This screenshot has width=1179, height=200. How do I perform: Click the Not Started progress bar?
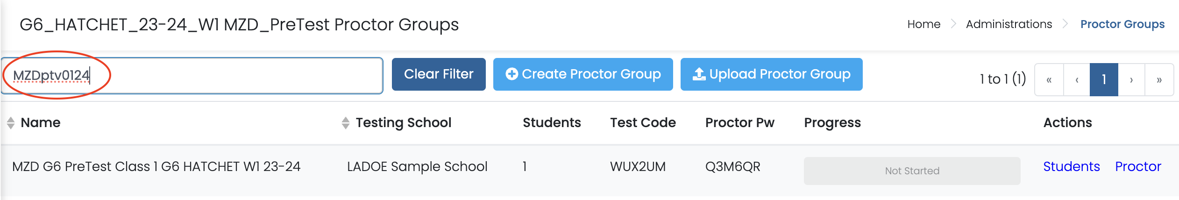point(912,171)
